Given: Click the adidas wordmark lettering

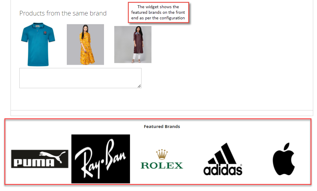Looking at the screenshot, I should coord(223,170).
